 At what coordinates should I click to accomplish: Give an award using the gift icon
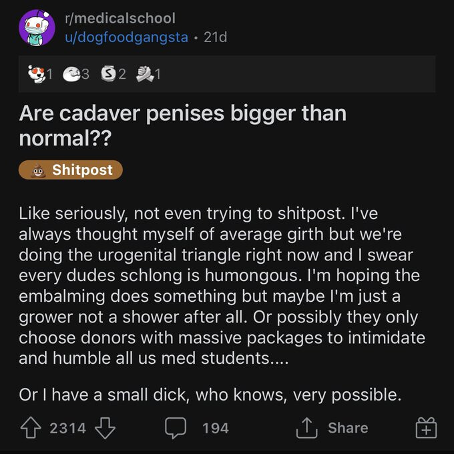pyautogui.click(x=425, y=428)
